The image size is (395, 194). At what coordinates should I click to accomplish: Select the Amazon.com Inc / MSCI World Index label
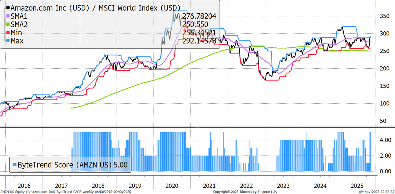tap(96, 8)
